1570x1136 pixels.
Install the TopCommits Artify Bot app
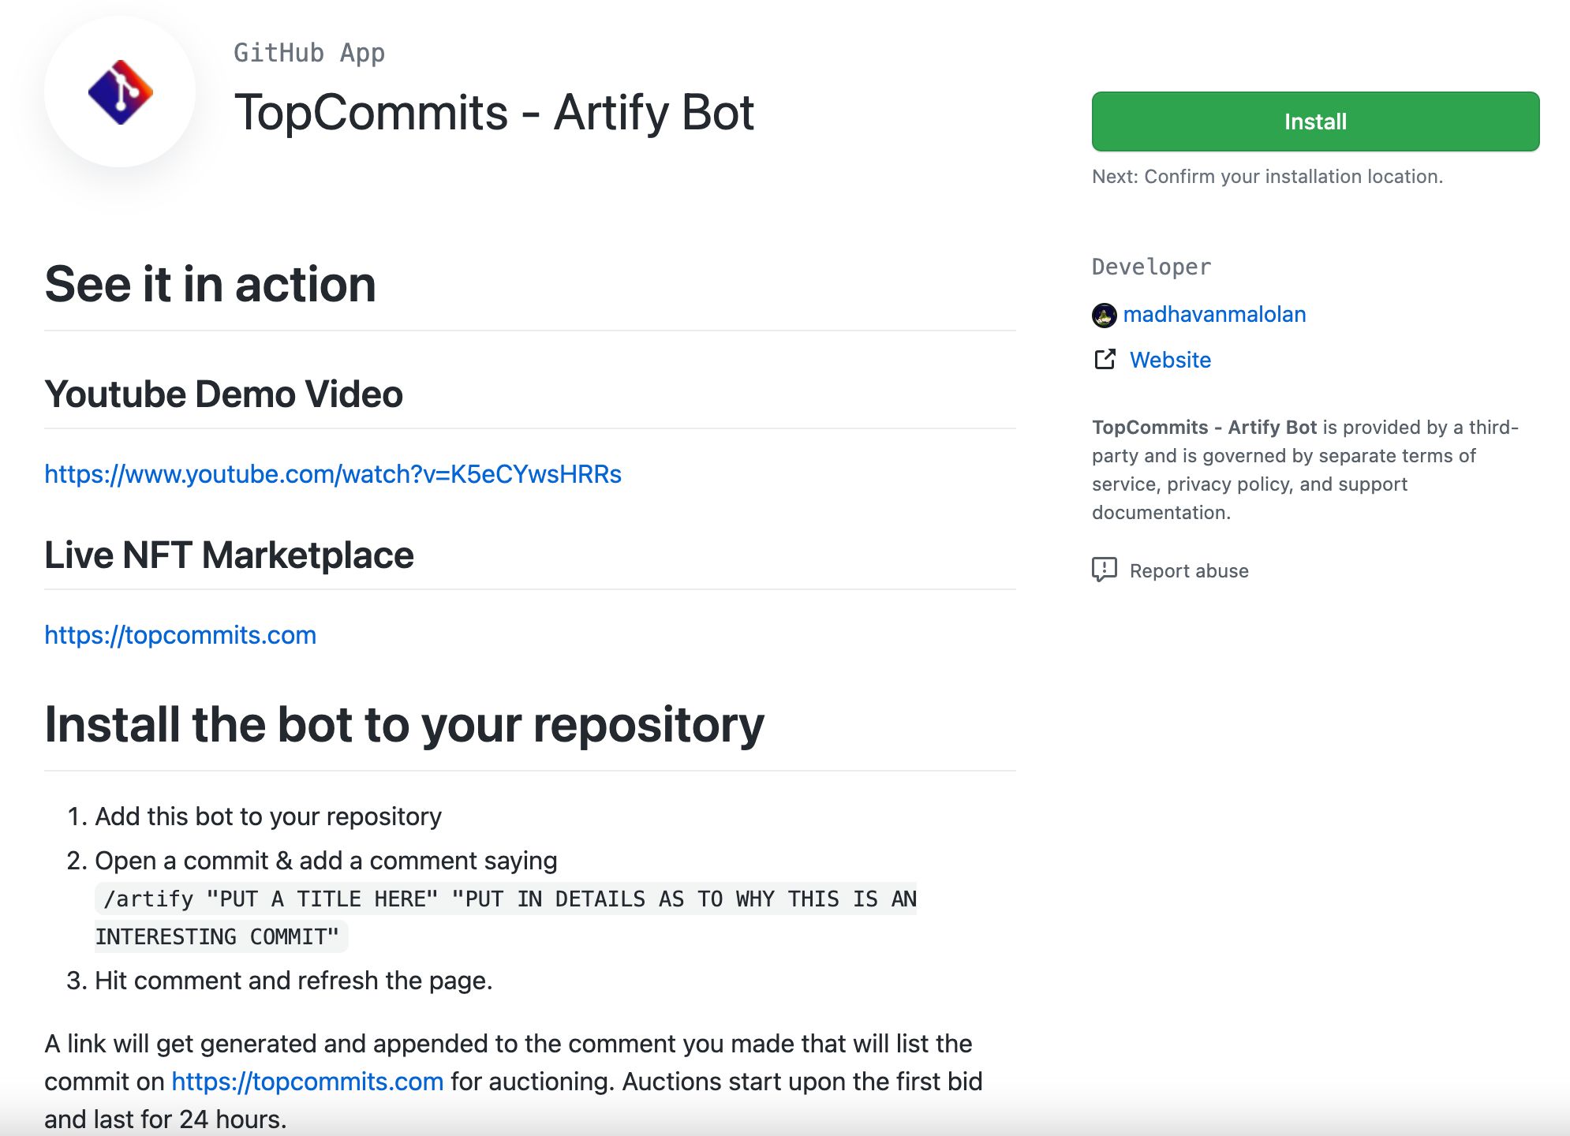(1315, 121)
